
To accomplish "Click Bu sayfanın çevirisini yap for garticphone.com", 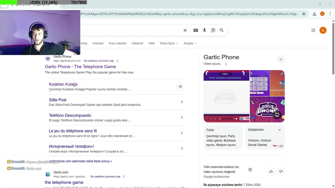I will [99, 61].
